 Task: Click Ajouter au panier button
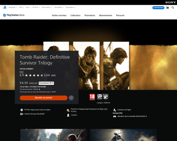coord(44,98)
